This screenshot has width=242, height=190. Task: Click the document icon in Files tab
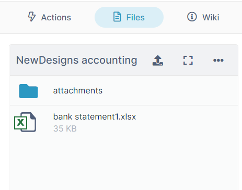tap(117, 17)
